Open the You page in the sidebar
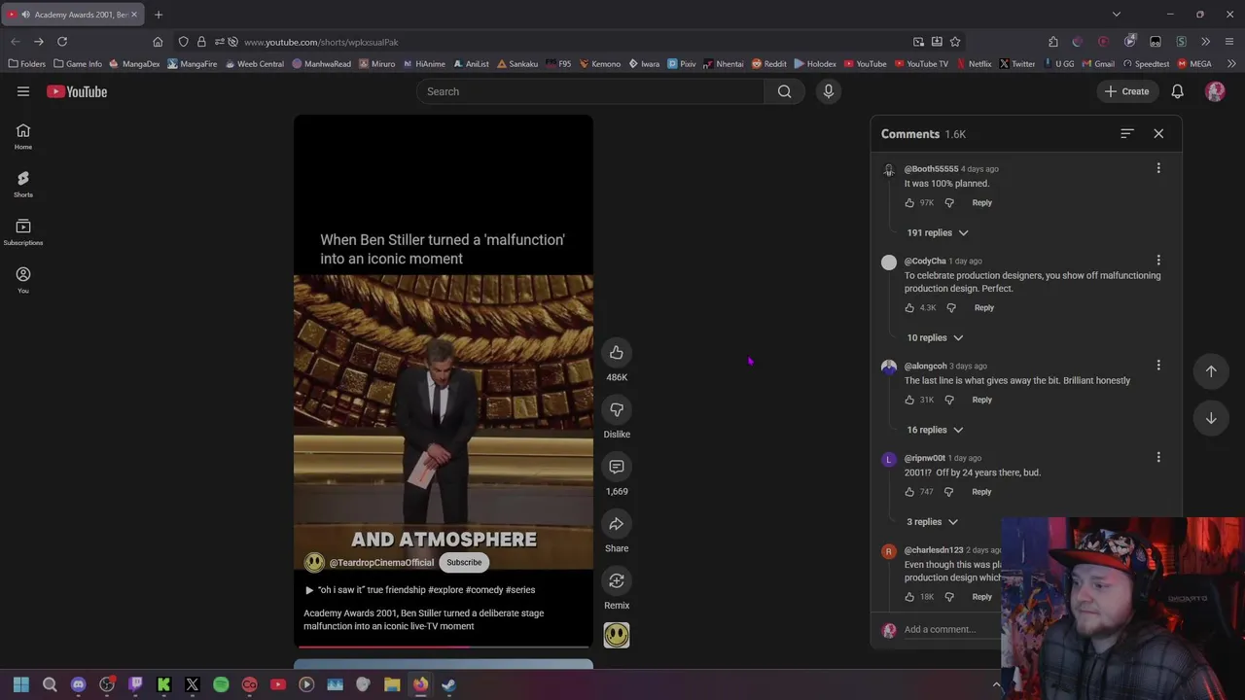The image size is (1245, 700). click(x=23, y=280)
